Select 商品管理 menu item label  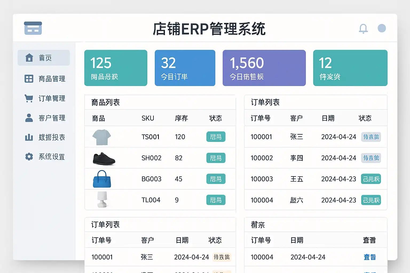click(52, 79)
